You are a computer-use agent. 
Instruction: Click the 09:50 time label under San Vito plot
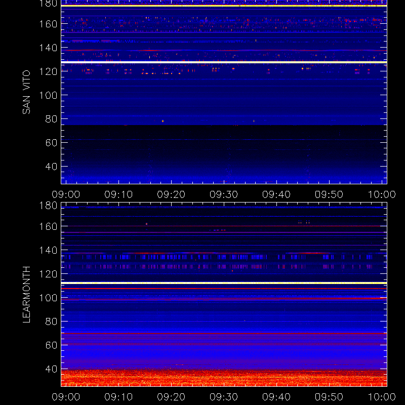pyautogui.click(x=329, y=194)
